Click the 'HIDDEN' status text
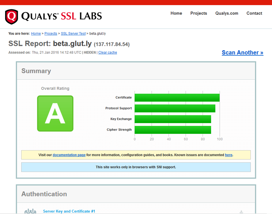This screenshot has height=214, width=272. click(90, 52)
